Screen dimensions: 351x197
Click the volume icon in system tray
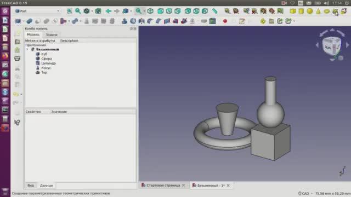click(x=327, y=3)
